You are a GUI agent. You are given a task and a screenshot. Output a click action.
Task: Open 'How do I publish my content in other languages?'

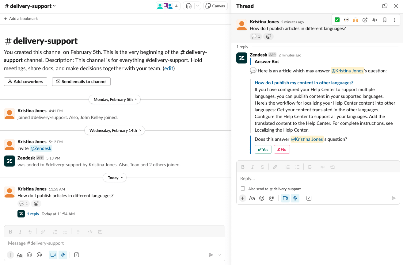tap(304, 83)
